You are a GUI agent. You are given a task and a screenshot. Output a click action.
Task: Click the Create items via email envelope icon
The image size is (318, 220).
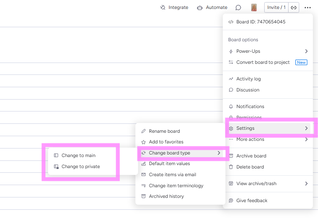pos(143,174)
